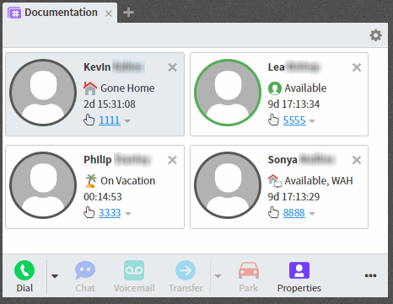
Task: Remove Lea's card with its X
Action: [357, 67]
